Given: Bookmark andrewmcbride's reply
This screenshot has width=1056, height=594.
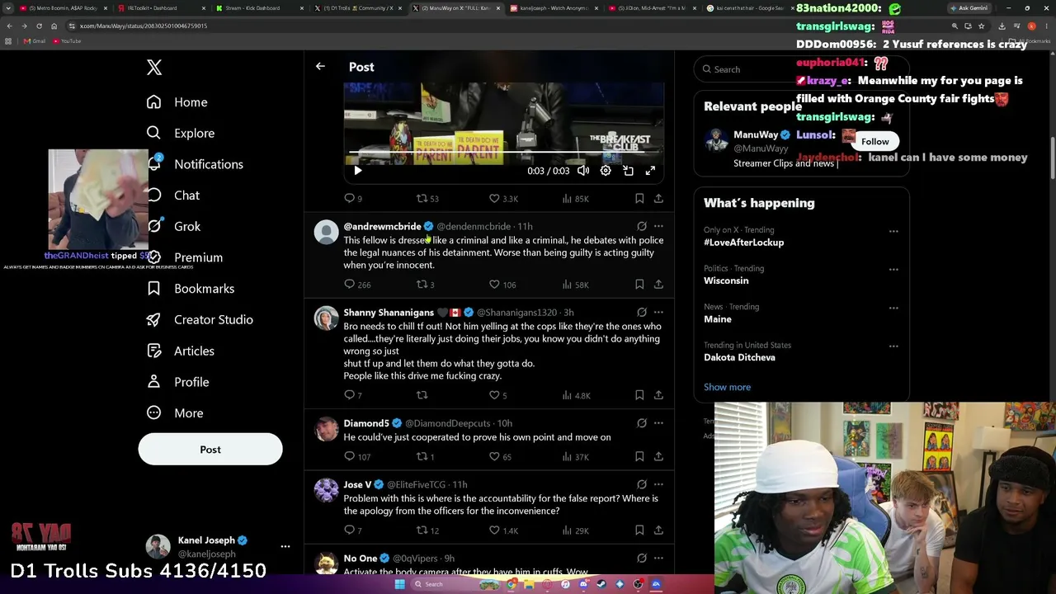Looking at the screenshot, I should pos(639,285).
